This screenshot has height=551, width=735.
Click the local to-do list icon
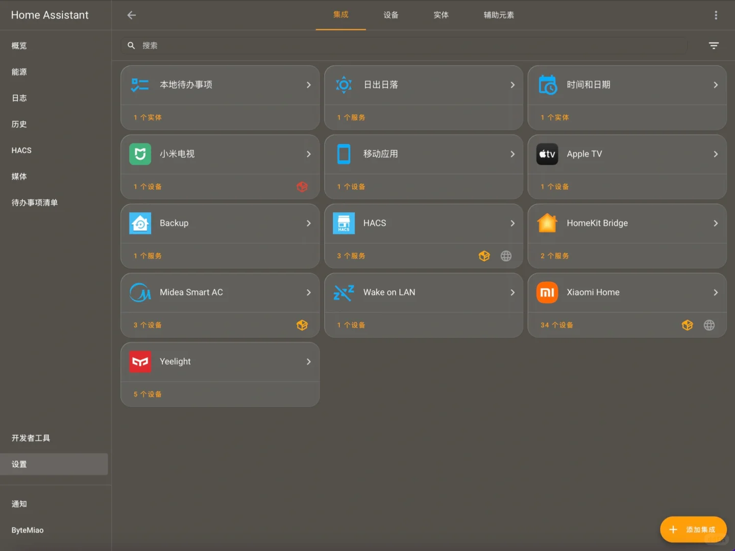140,85
